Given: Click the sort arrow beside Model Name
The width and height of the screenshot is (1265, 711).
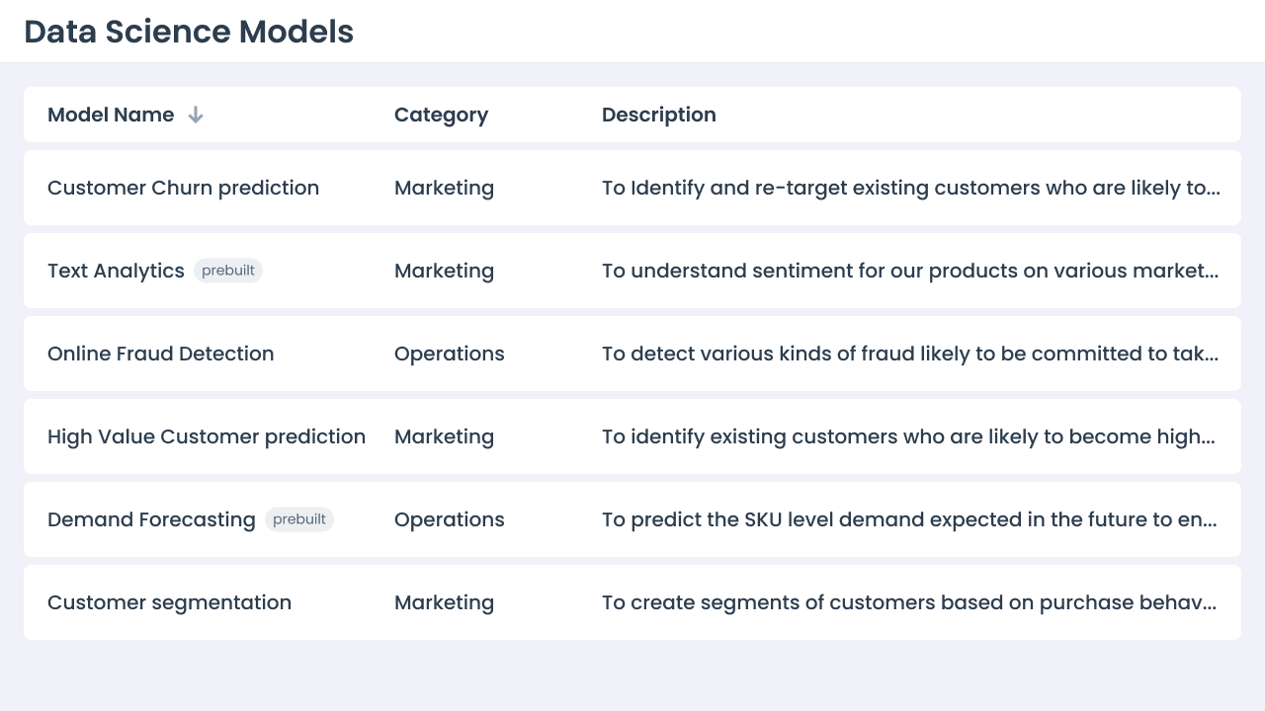Looking at the screenshot, I should tap(196, 116).
